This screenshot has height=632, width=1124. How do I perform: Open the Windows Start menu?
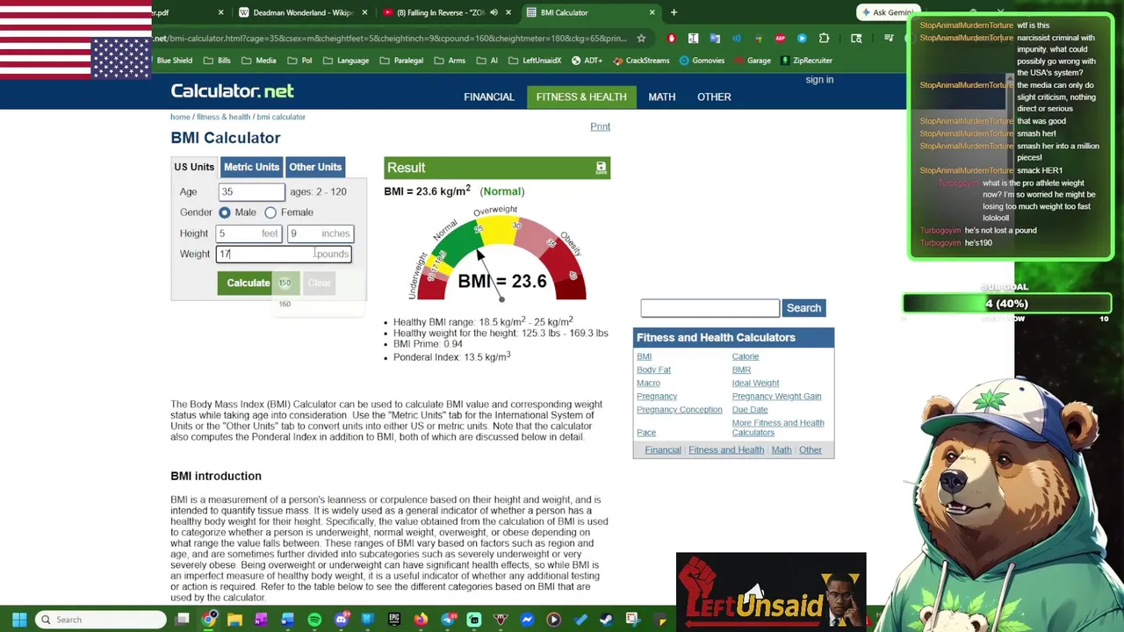click(19, 620)
